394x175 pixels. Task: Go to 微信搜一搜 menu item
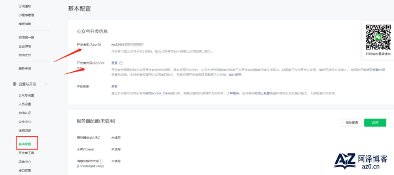click(x=26, y=37)
